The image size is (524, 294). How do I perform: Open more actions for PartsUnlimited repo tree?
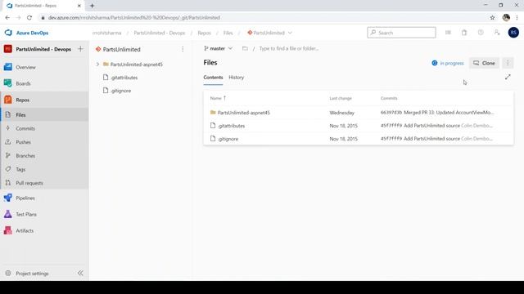pyautogui.click(x=183, y=49)
